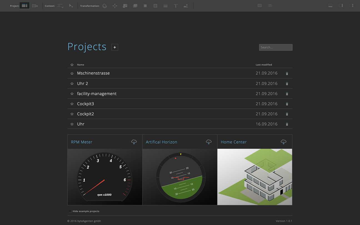Enable the Hide example projects checkbox

point(70,211)
